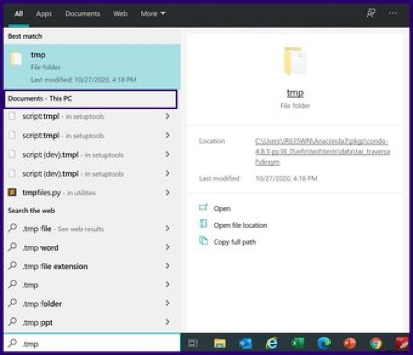This screenshot has height=355, width=413.
Task: Open the three-dot options menu
Action: tap(393, 14)
